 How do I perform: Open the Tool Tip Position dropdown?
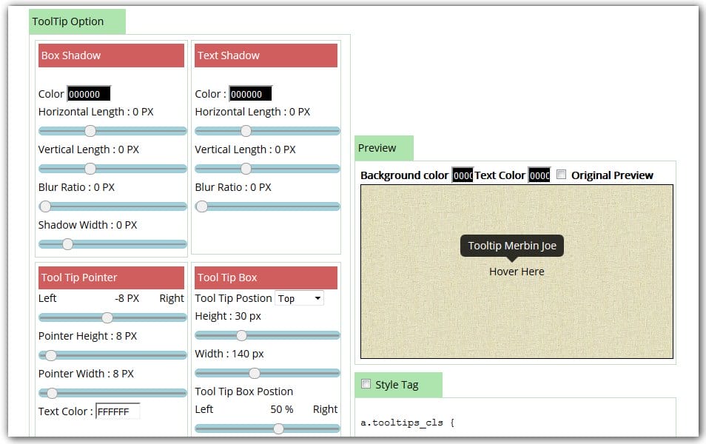coord(299,298)
